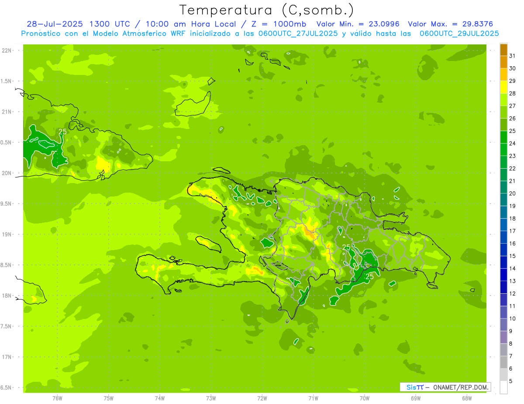Click the "1300 UTC" time text
Screen dimensions: 524x404
tap(109, 24)
